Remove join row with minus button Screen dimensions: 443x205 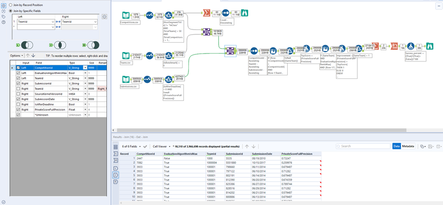point(104,17)
